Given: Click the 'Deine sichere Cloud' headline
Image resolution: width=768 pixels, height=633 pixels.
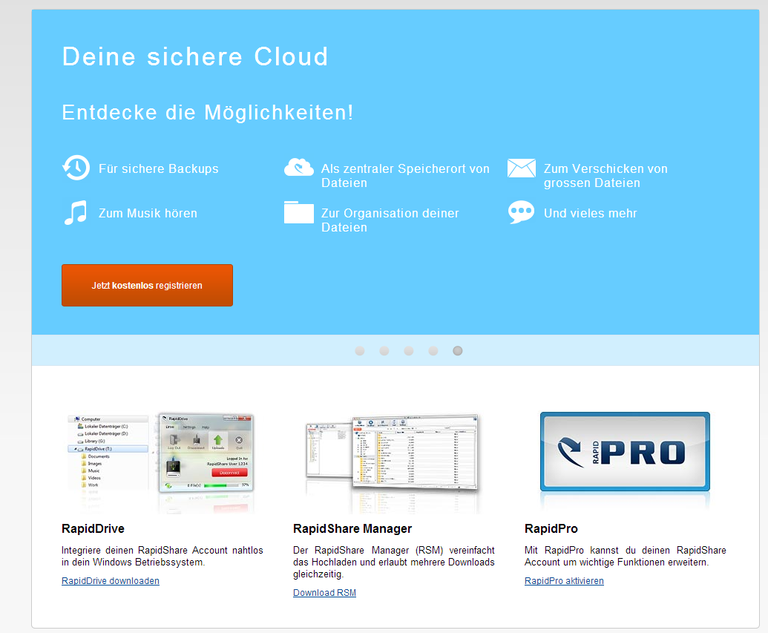Looking at the screenshot, I should tap(195, 56).
